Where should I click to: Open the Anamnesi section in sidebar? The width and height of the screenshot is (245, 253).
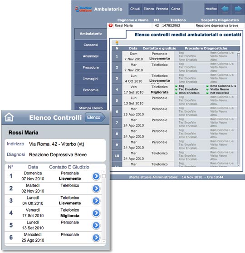(x=91, y=56)
